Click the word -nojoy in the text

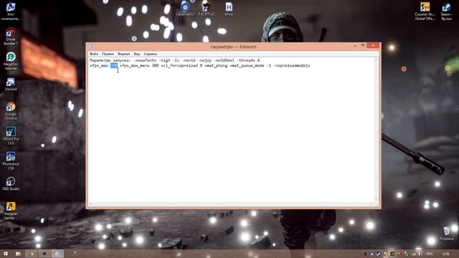pyautogui.click(x=204, y=60)
